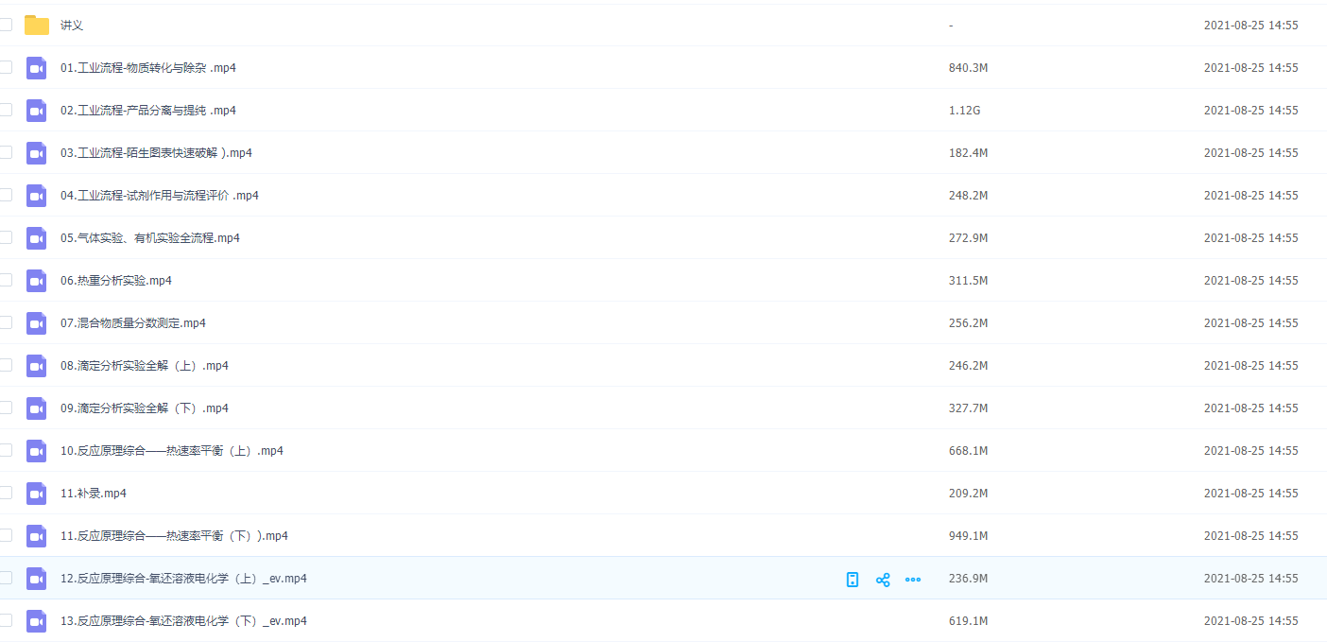Select checkbox for 10.反应原理综合 热速率平衡（上）

tap(6, 450)
